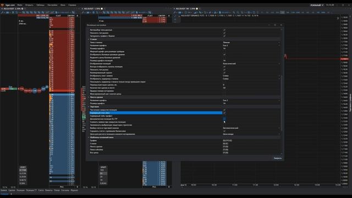The width and height of the screenshot is (352, 198).
Task: Open the 'Справка' menu
Action: 72,5
